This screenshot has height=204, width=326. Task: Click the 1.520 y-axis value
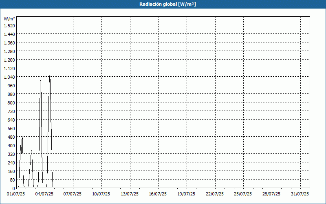[9, 26]
